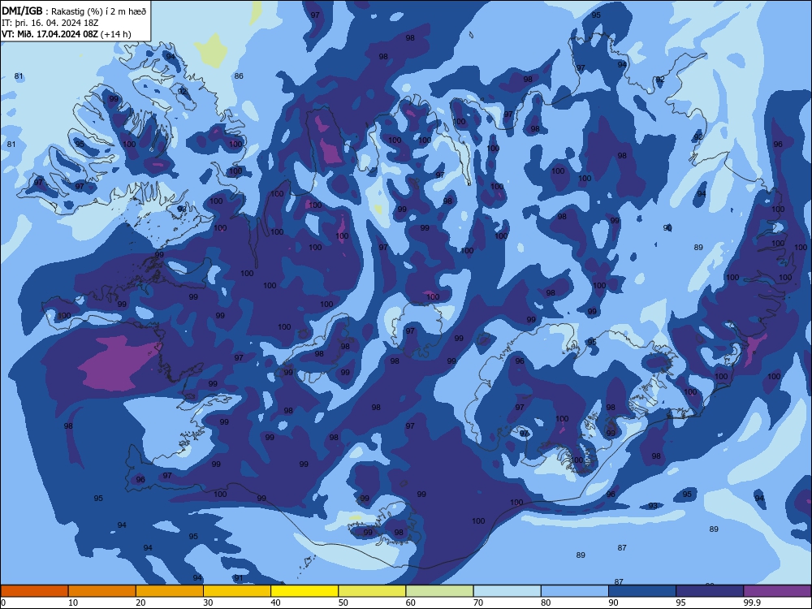Click the '90' humidity value on the map
Screen dimensions: 812x609
click(667, 228)
